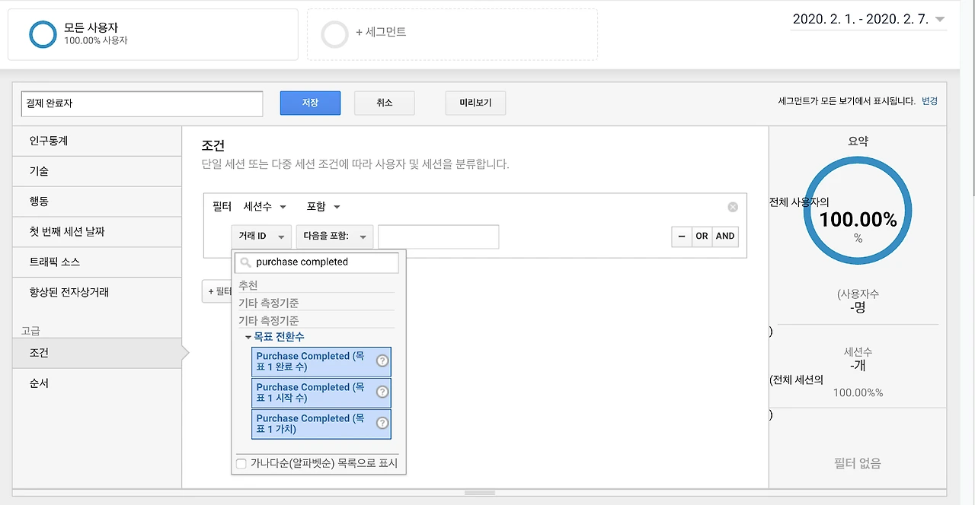The width and height of the screenshot is (975, 505).
Task: Select the 인구통계 tab
Action: tap(97, 141)
